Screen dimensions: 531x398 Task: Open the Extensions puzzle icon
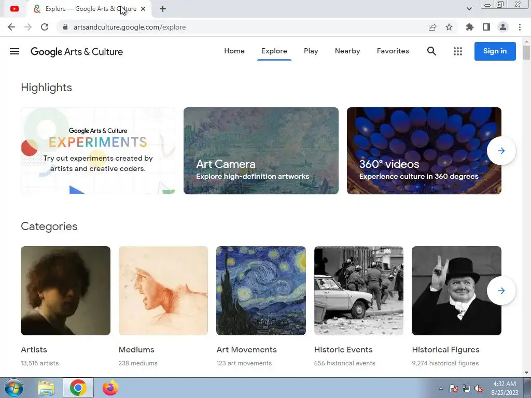469,27
